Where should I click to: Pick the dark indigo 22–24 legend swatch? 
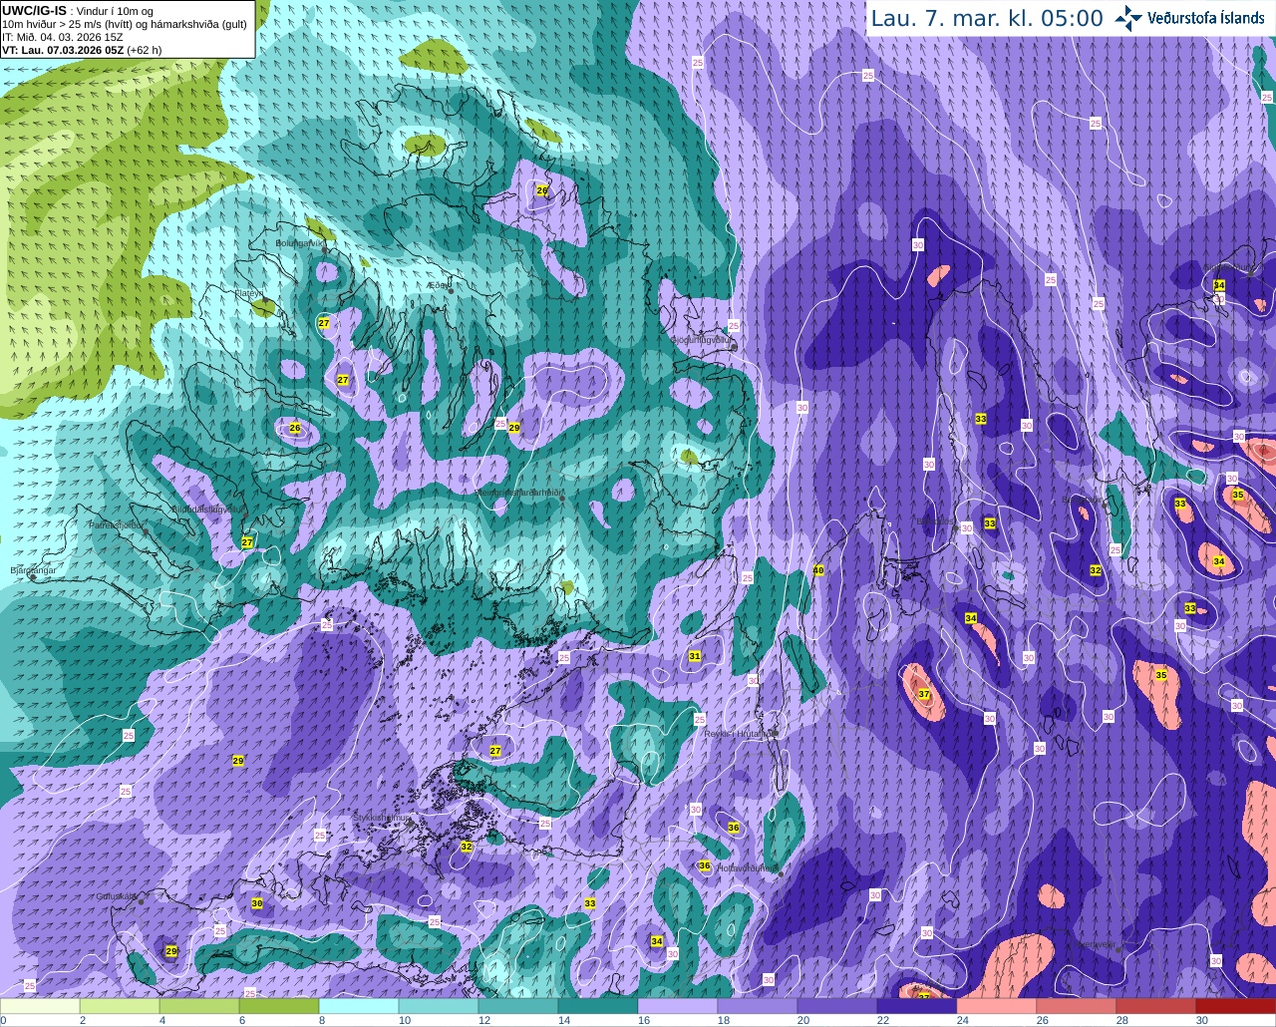coord(917,1006)
